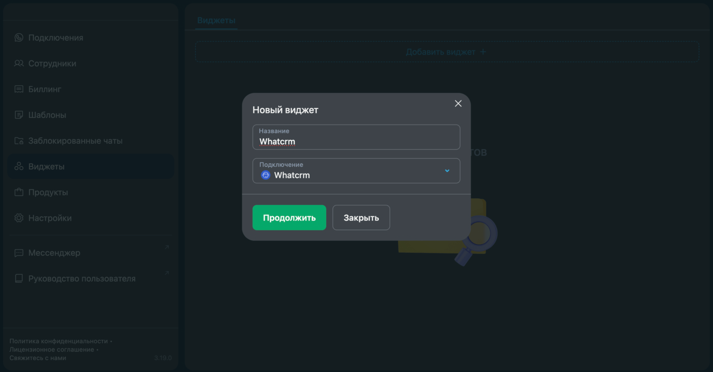Viewport: 713px width, 372px height.
Task: Switch to the Виджеты tab header
Action: coord(216,20)
